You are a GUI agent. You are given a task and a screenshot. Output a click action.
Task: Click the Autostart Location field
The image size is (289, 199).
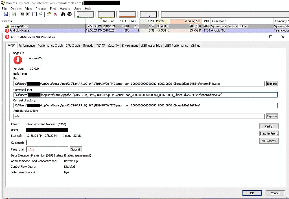(x=139, y=116)
